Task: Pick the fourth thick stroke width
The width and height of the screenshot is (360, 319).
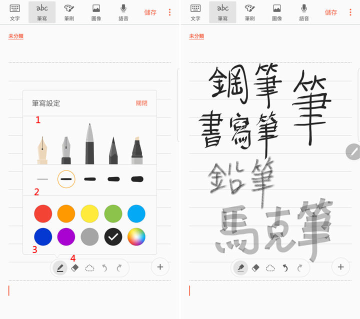Action: (113, 179)
